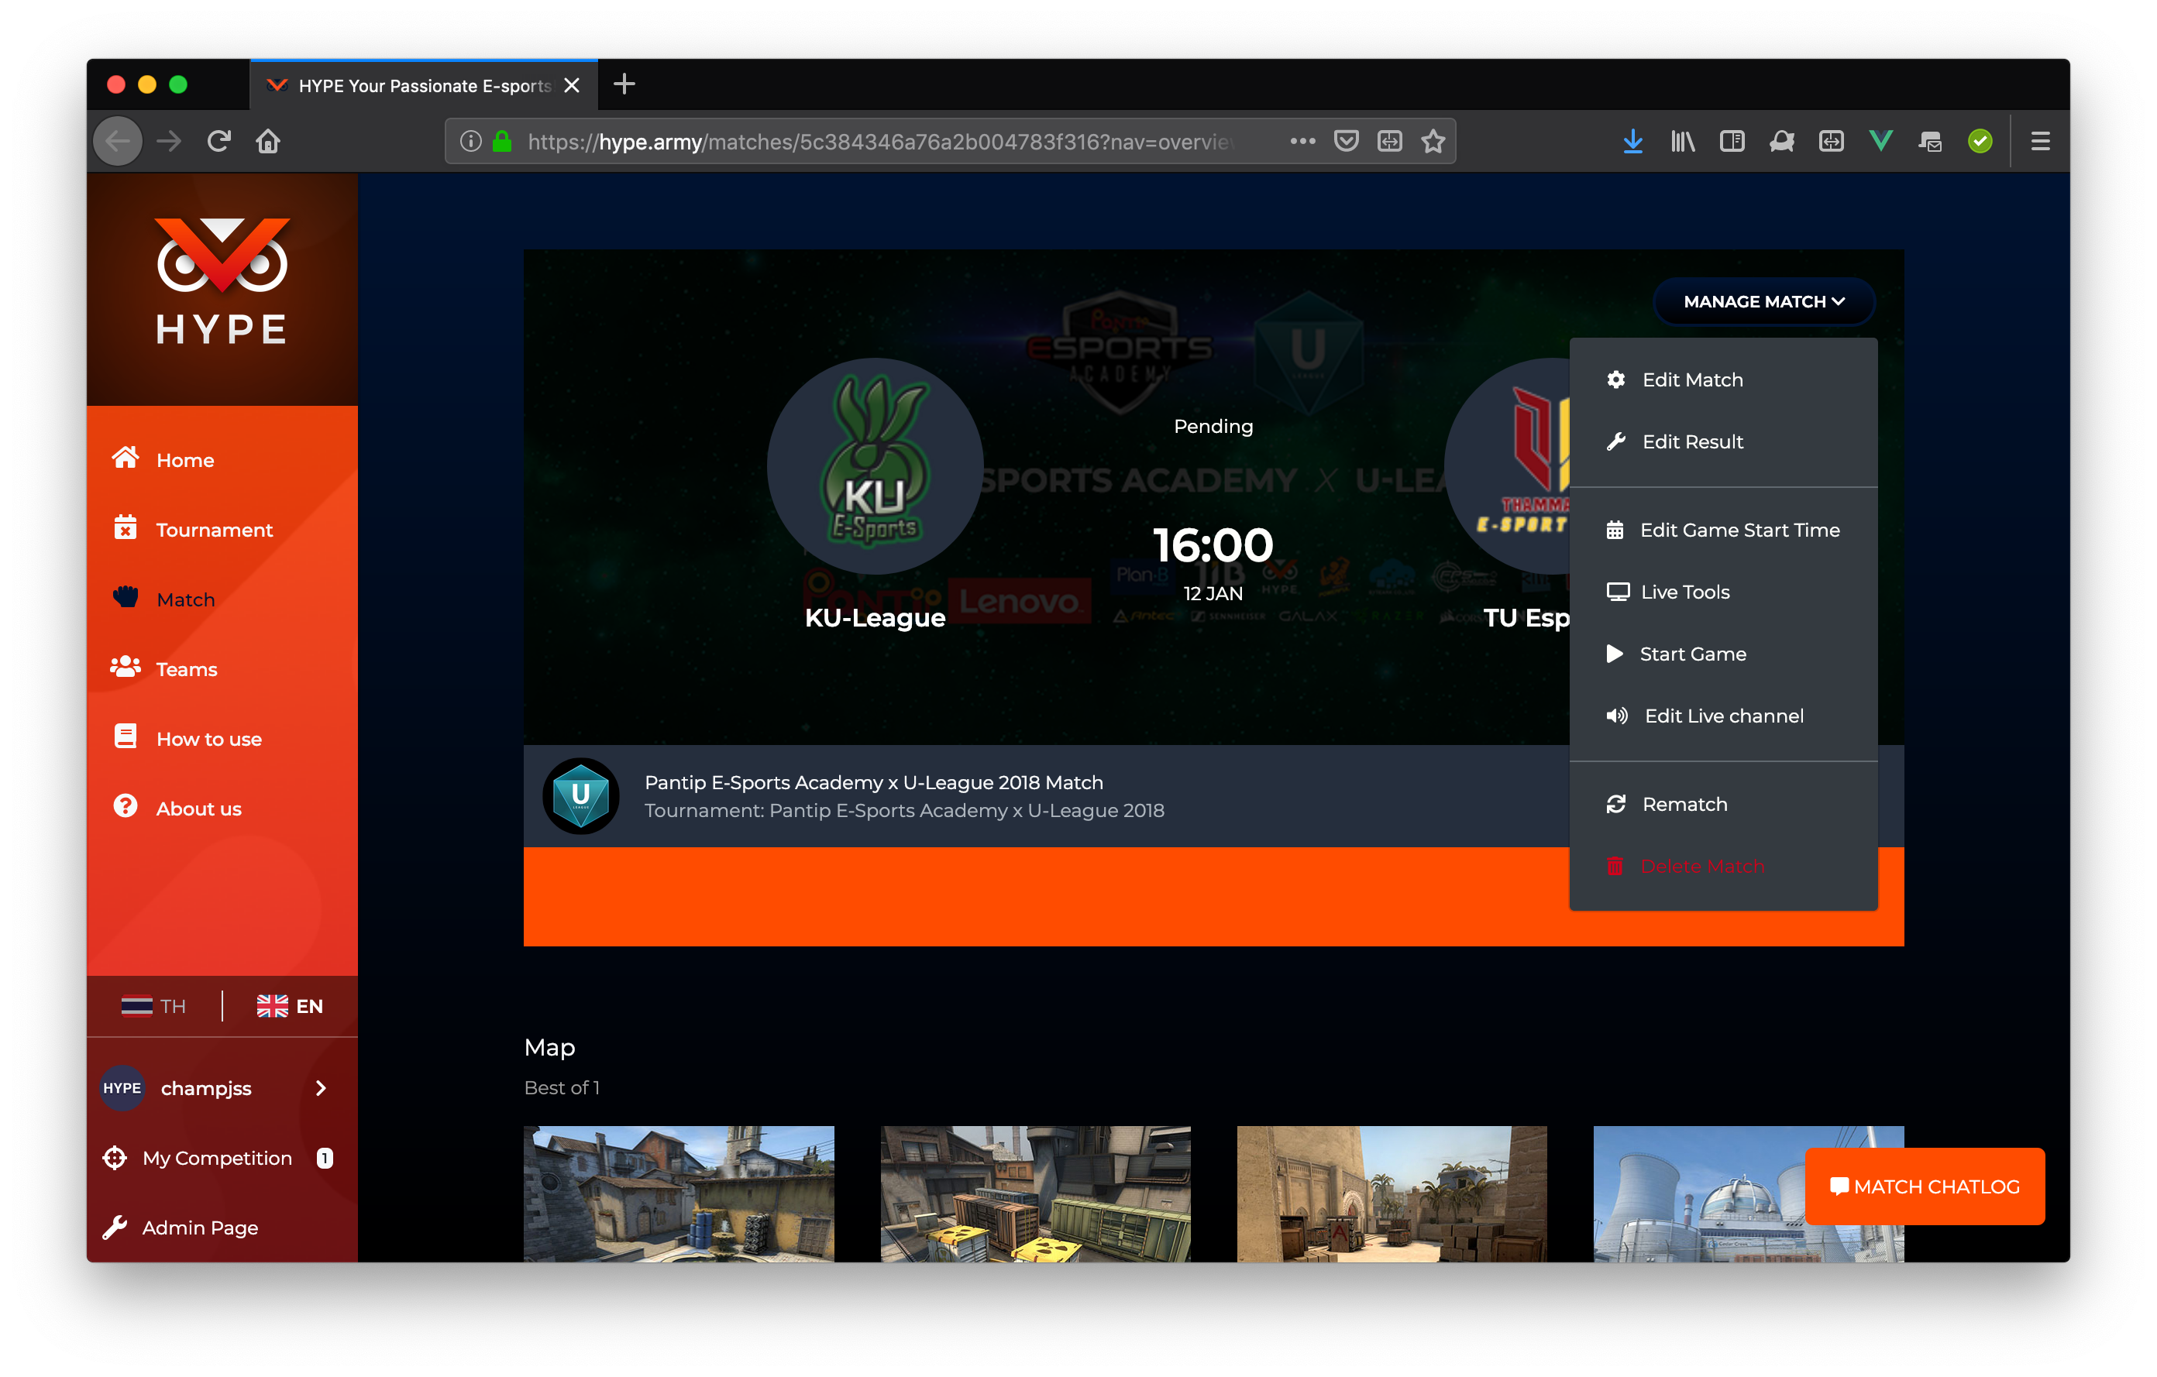Bookmark this page with star icon
Viewport: 2157px width, 1377px height.
[1433, 142]
